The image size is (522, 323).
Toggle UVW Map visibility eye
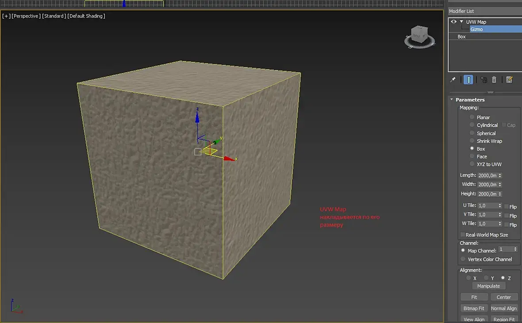[453, 22]
